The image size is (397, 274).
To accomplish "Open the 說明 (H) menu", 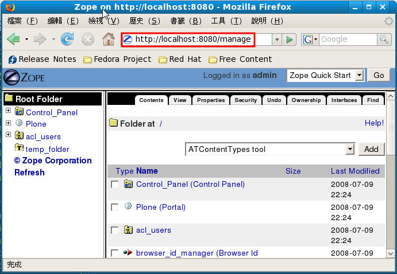I will coord(267,21).
